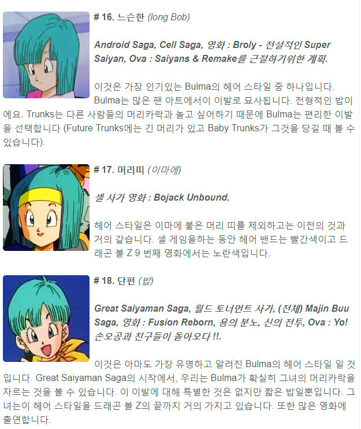The image size is (361, 429).
Task: Click the '# 18. 단편' heading
Action: 114,281
